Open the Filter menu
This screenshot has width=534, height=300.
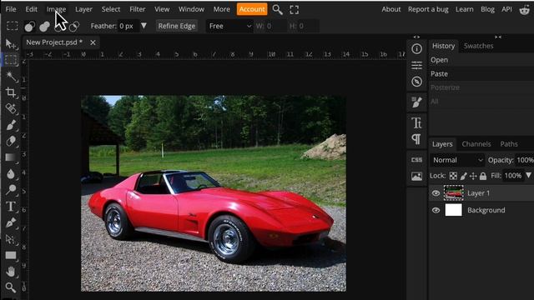(138, 9)
